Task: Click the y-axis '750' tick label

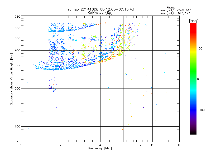Action: (17, 17)
